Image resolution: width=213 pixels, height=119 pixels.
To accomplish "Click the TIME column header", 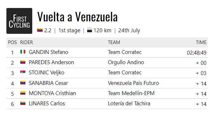I will point(201,42).
